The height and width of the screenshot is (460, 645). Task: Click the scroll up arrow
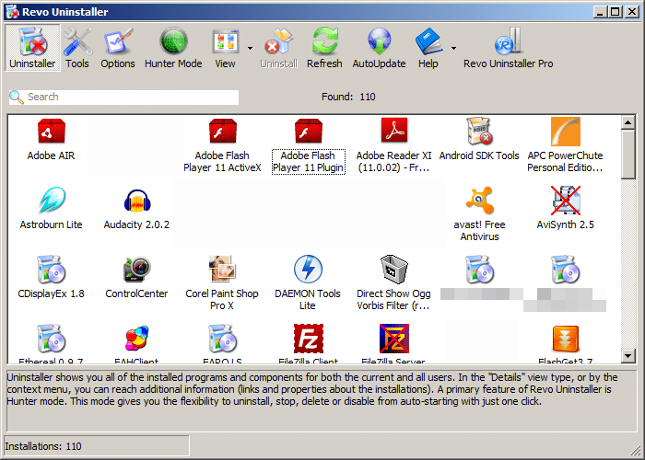(x=628, y=122)
